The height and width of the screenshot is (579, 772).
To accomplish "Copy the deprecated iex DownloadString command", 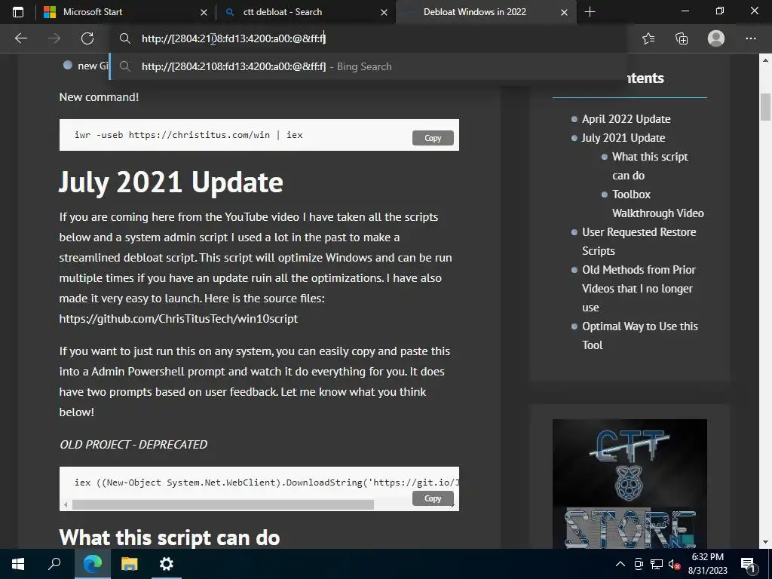I will [433, 498].
